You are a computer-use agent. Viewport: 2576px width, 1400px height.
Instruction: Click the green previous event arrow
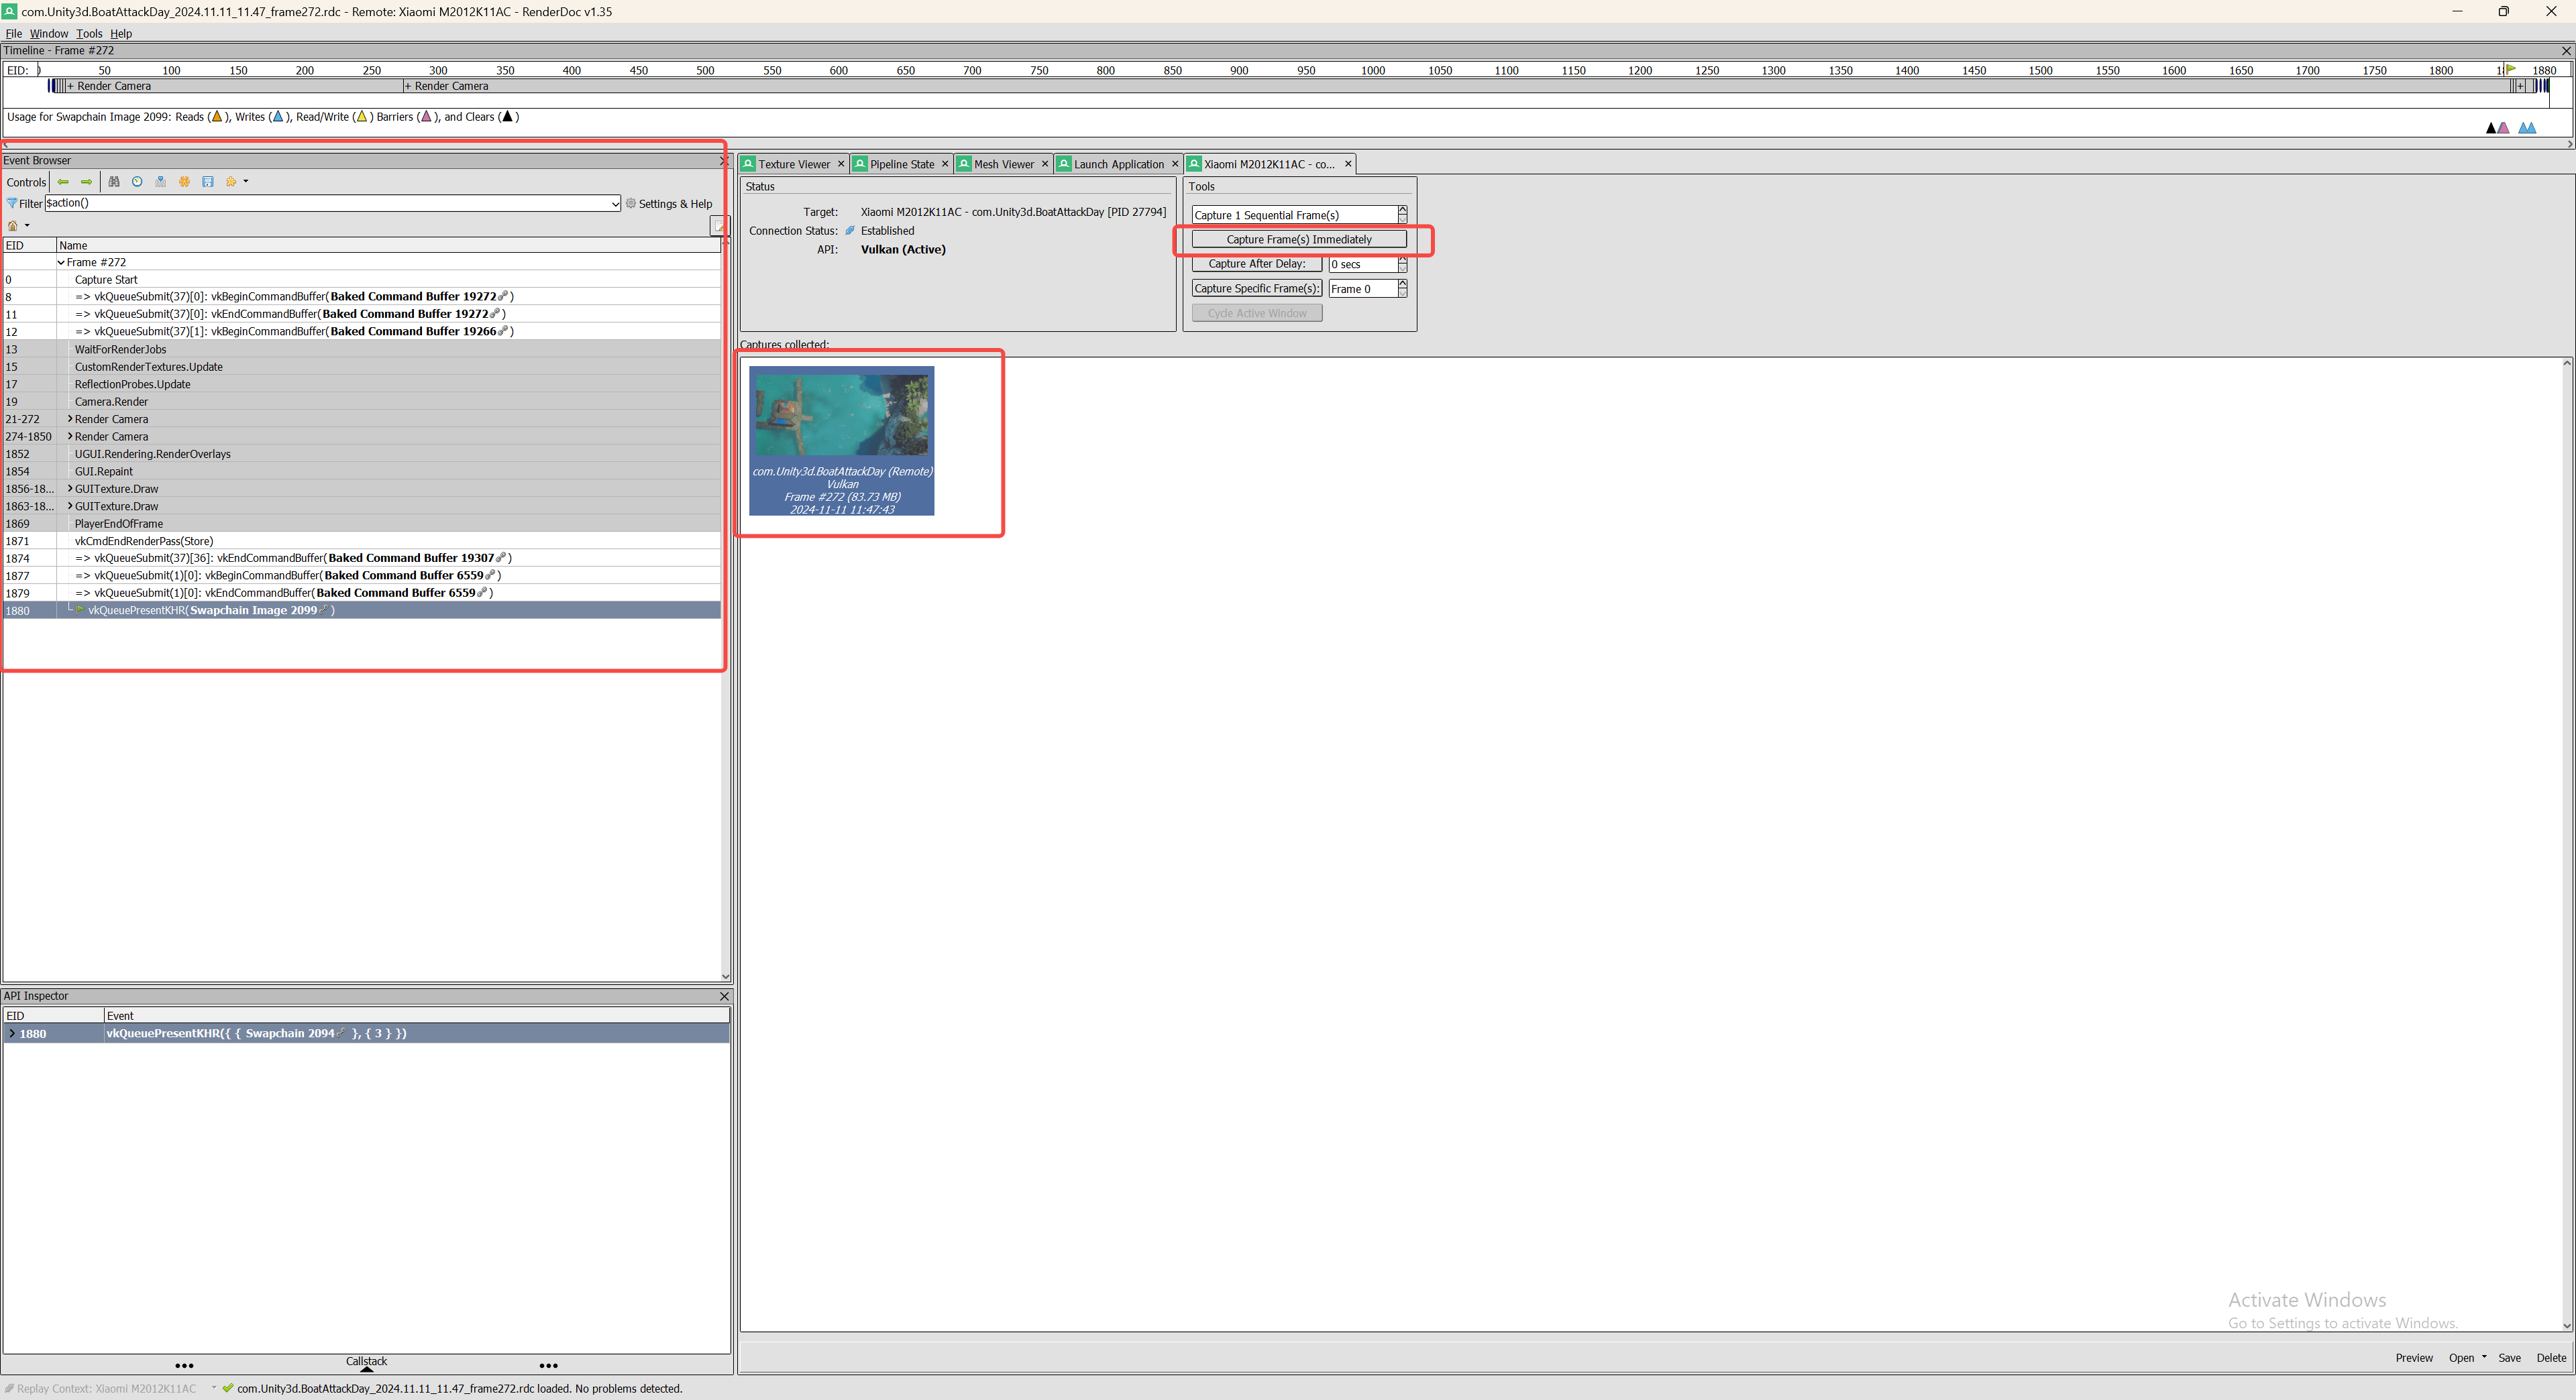click(x=63, y=182)
